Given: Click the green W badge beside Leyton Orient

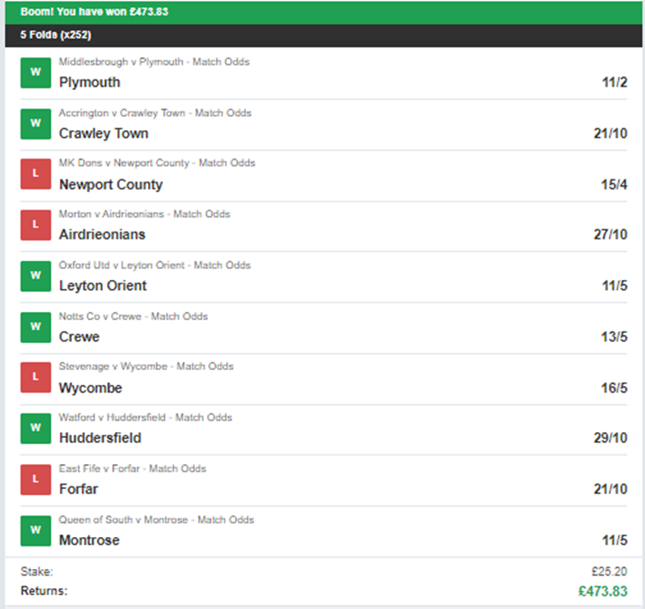Looking at the screenshot, I should coord(36,276).
